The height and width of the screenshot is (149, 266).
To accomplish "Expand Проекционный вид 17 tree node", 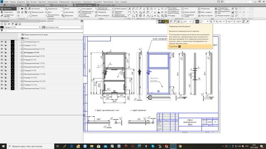I will pyautogui.click(x=20, y=88).
